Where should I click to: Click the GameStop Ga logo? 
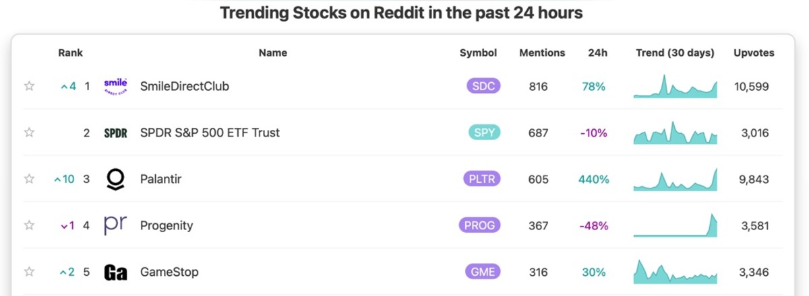point(115,272)
